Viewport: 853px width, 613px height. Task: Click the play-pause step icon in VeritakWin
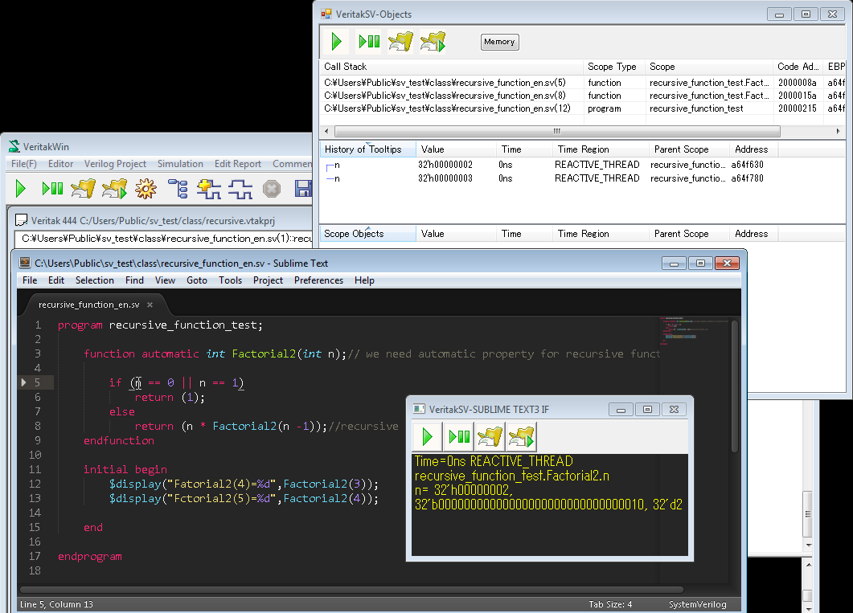point(52,189)
